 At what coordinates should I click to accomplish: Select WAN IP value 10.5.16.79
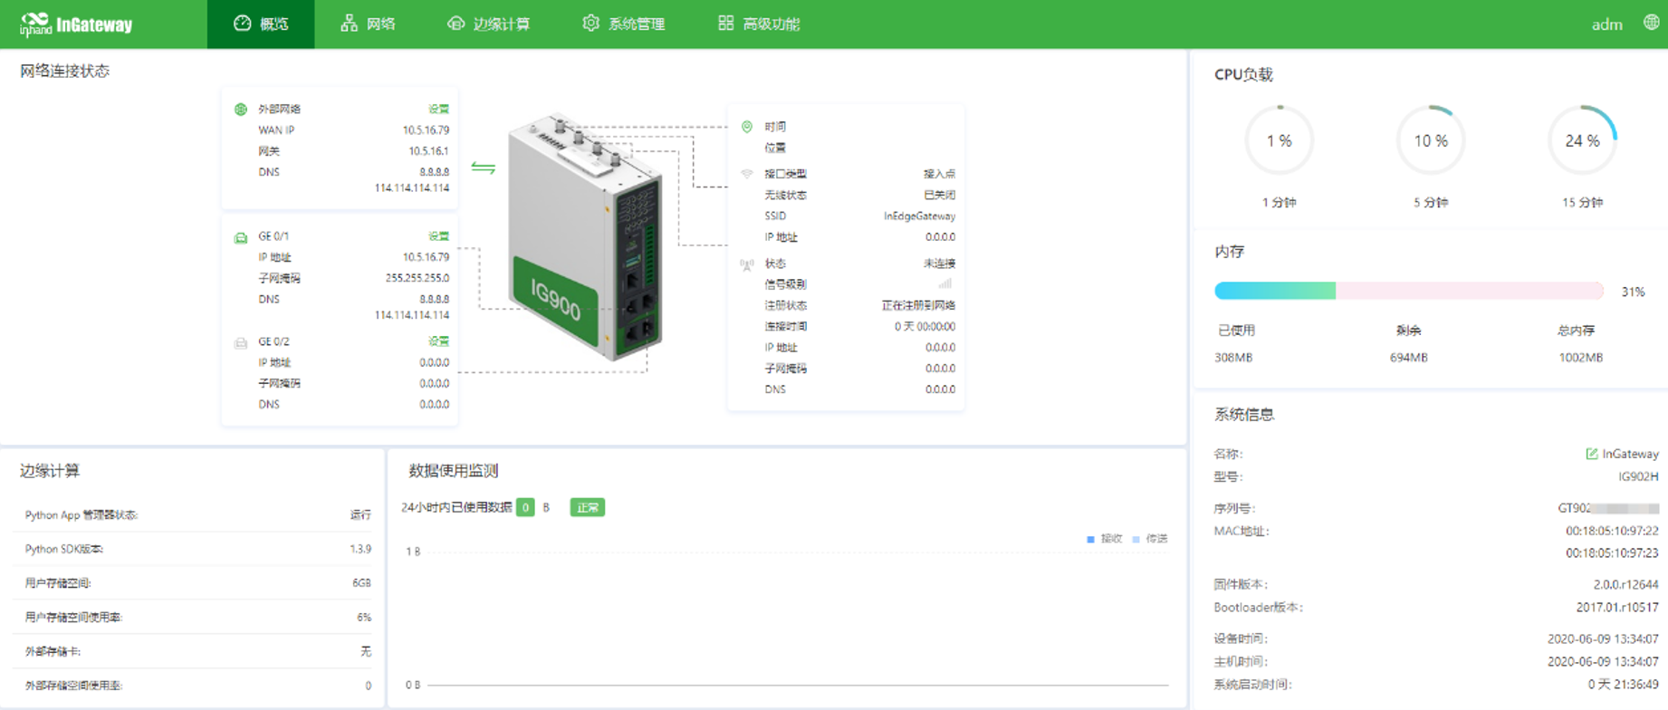[x=426, y=130]
